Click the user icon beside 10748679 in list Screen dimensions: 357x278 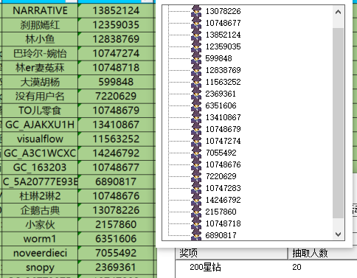point(196,129)
